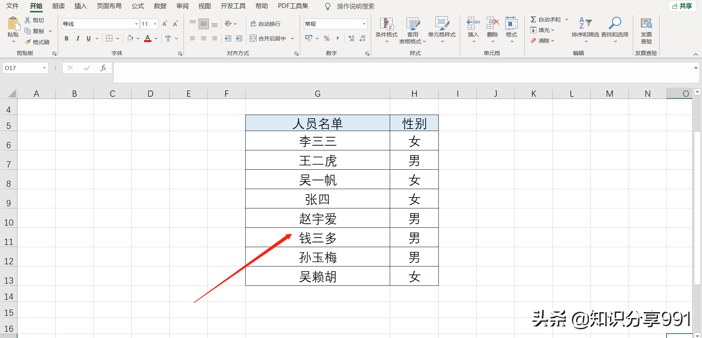Increase font size with larger A icon
702x338 pixels.
coord(165,24)
